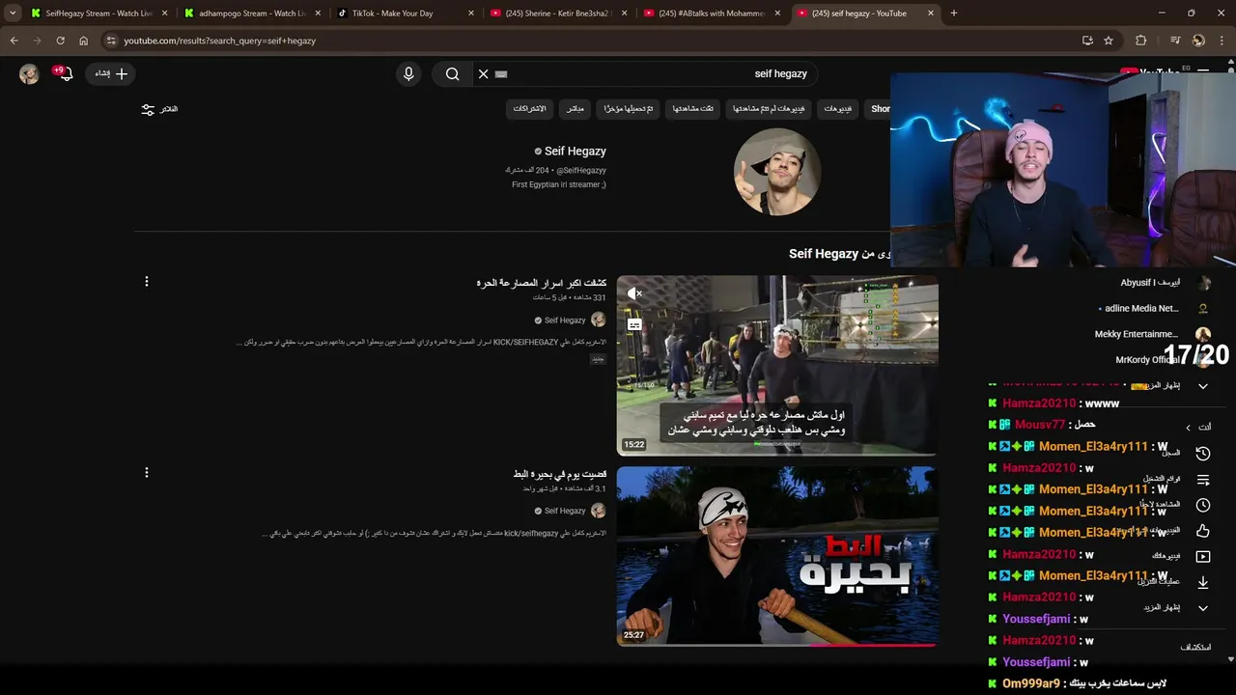The image size is (1236, 695).
Task: Open the browser extensions puzzle icon
Action: click(1140, 41)
